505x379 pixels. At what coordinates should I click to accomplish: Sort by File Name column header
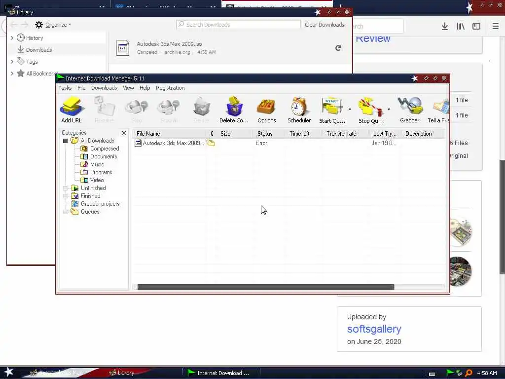[170, 134]
